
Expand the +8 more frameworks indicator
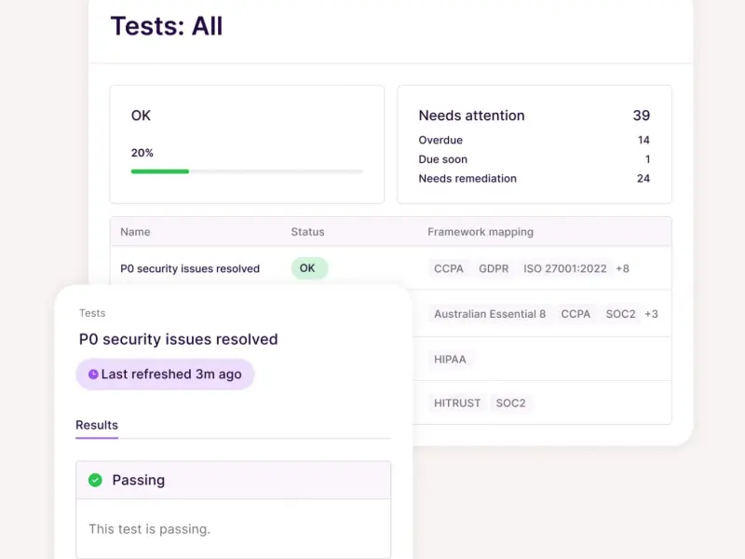pyautogui.click(x=622, y=268)
